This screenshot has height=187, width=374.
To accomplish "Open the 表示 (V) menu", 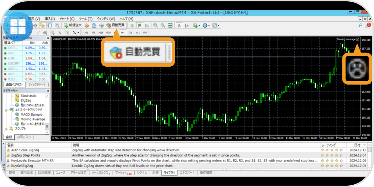I will (34, 19).
